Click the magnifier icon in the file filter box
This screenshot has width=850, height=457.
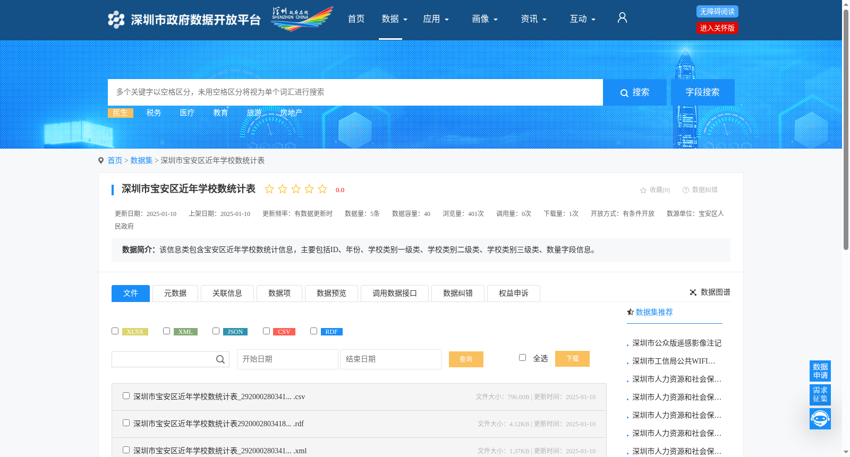(220, 359)
